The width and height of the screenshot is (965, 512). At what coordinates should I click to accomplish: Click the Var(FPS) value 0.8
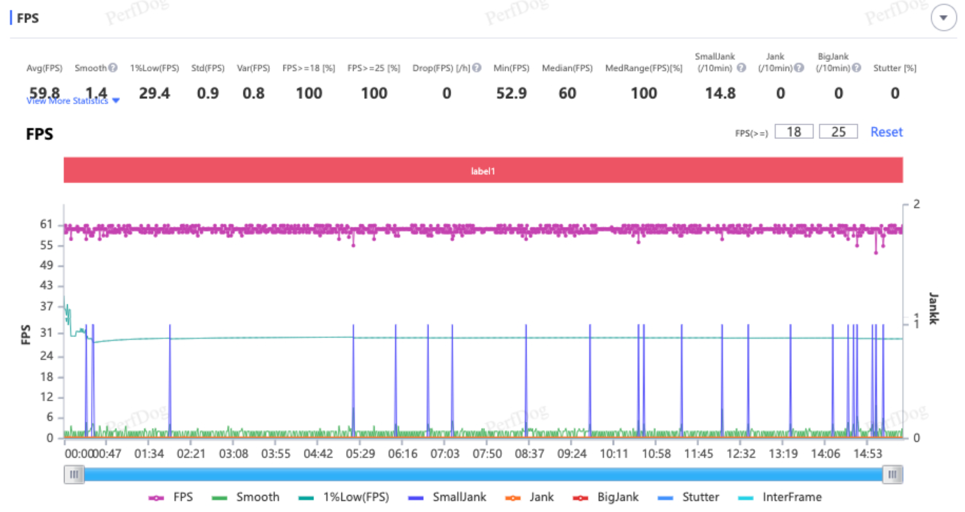point(254,93)
